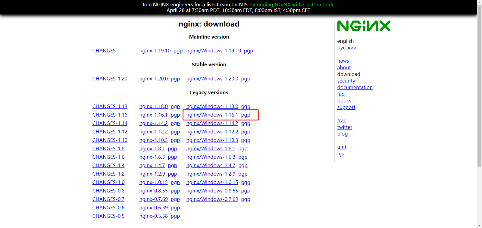Open CHANGES-1.6 link
Screen dimensions: 482x228
108,157
